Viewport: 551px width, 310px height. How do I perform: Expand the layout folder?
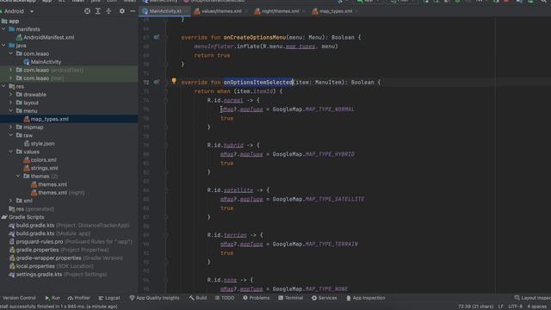click(10, 102)
